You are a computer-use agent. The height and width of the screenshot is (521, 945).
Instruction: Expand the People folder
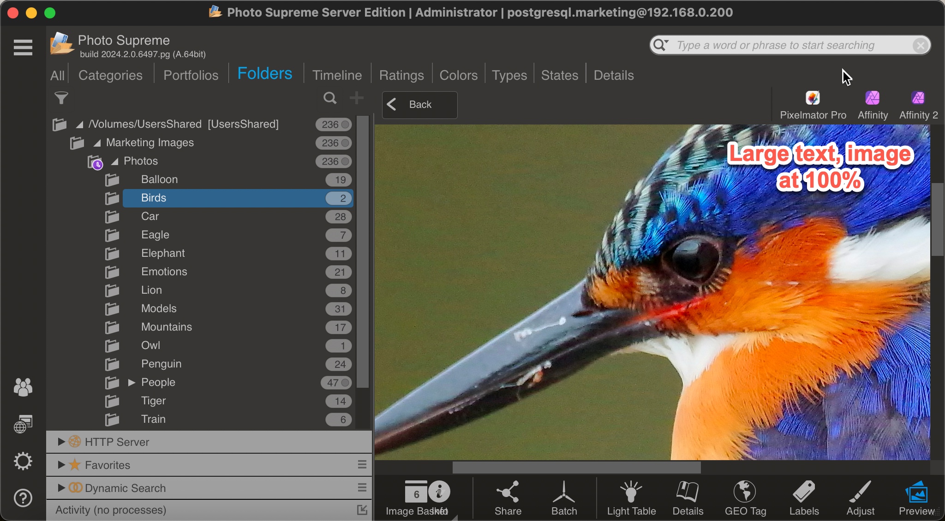coord(132,382)
